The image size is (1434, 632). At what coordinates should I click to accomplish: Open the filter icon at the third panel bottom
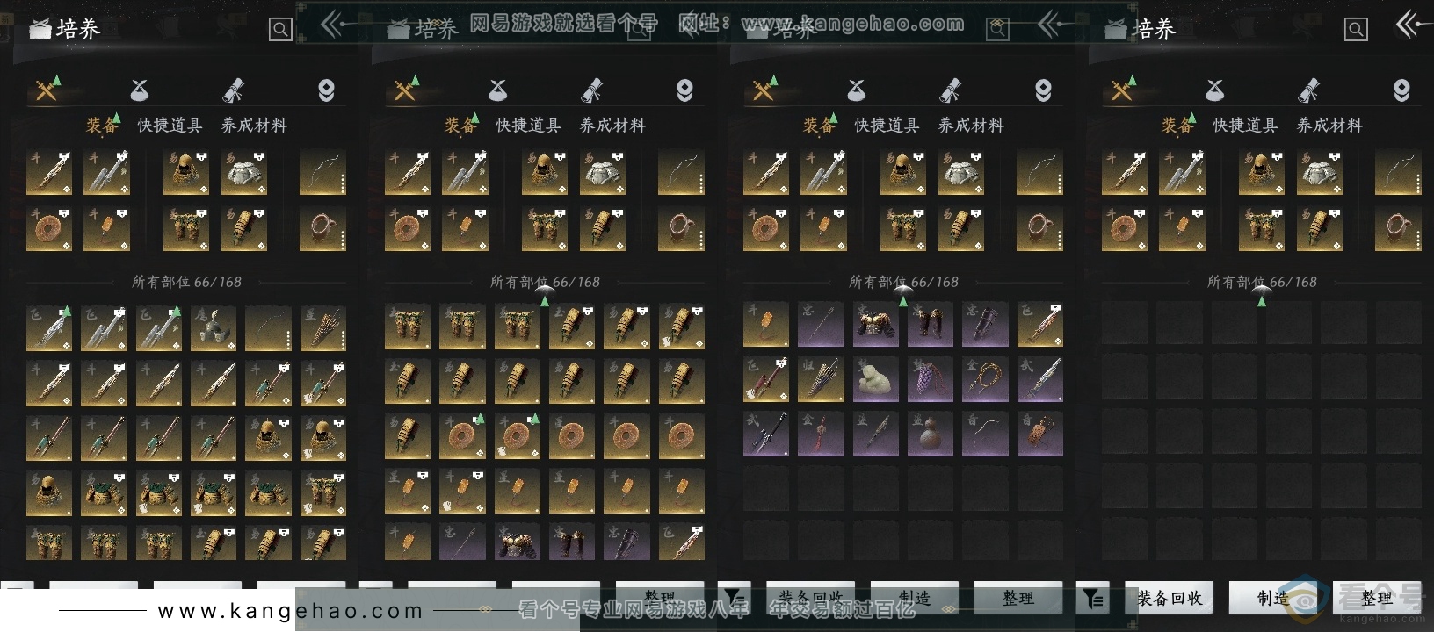pos(735,598)
